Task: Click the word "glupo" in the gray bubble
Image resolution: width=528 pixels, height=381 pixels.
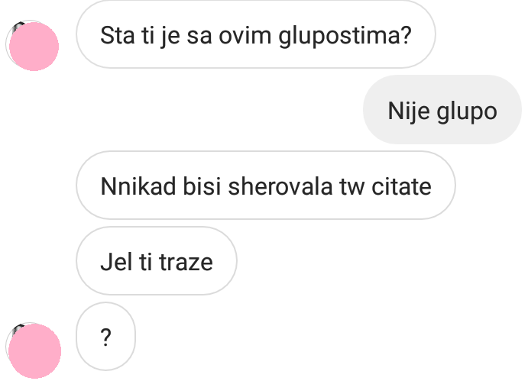Action: (x=467, y=112)
